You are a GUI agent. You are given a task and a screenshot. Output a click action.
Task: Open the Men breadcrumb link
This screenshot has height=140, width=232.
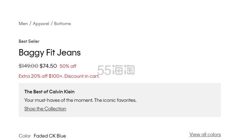coord(23,24)
